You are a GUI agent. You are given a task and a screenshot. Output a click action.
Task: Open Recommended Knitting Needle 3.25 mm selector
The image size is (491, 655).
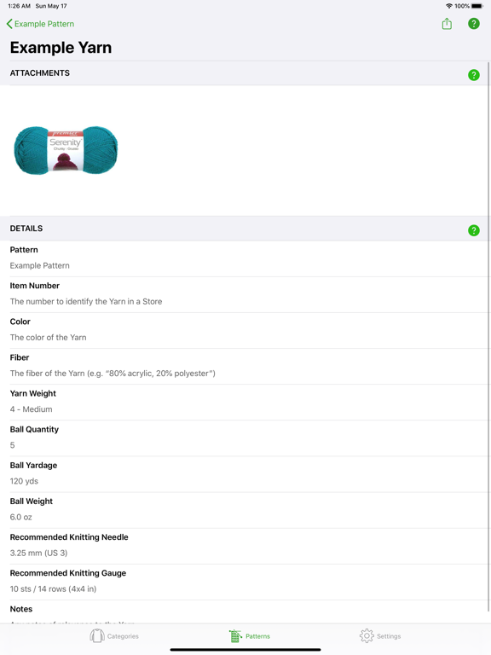(245, 547)
